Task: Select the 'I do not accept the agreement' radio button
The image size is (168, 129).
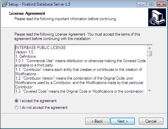Action: pos(16,107)
